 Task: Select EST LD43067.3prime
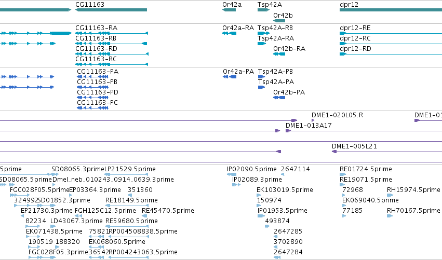[x=76, y=221]
